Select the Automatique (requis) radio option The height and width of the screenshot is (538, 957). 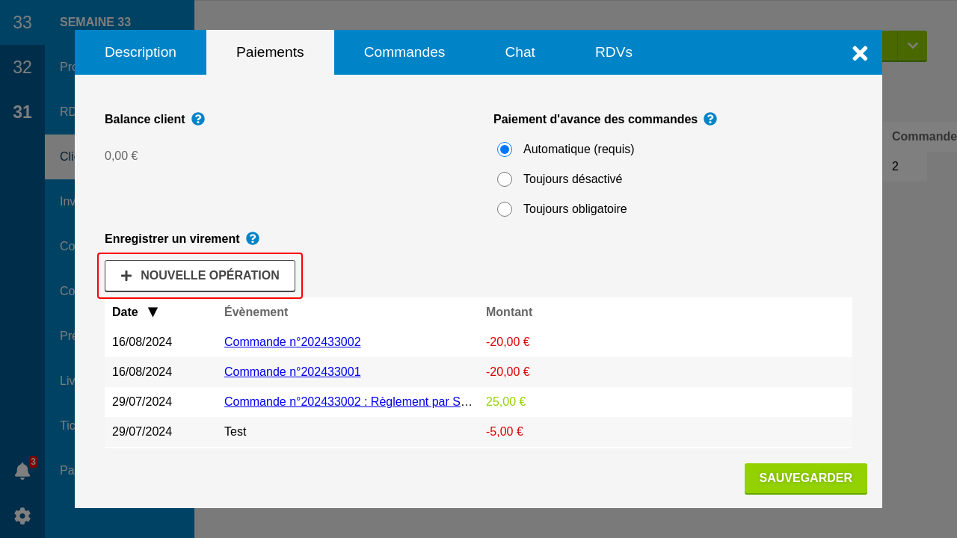coord(505,149)
